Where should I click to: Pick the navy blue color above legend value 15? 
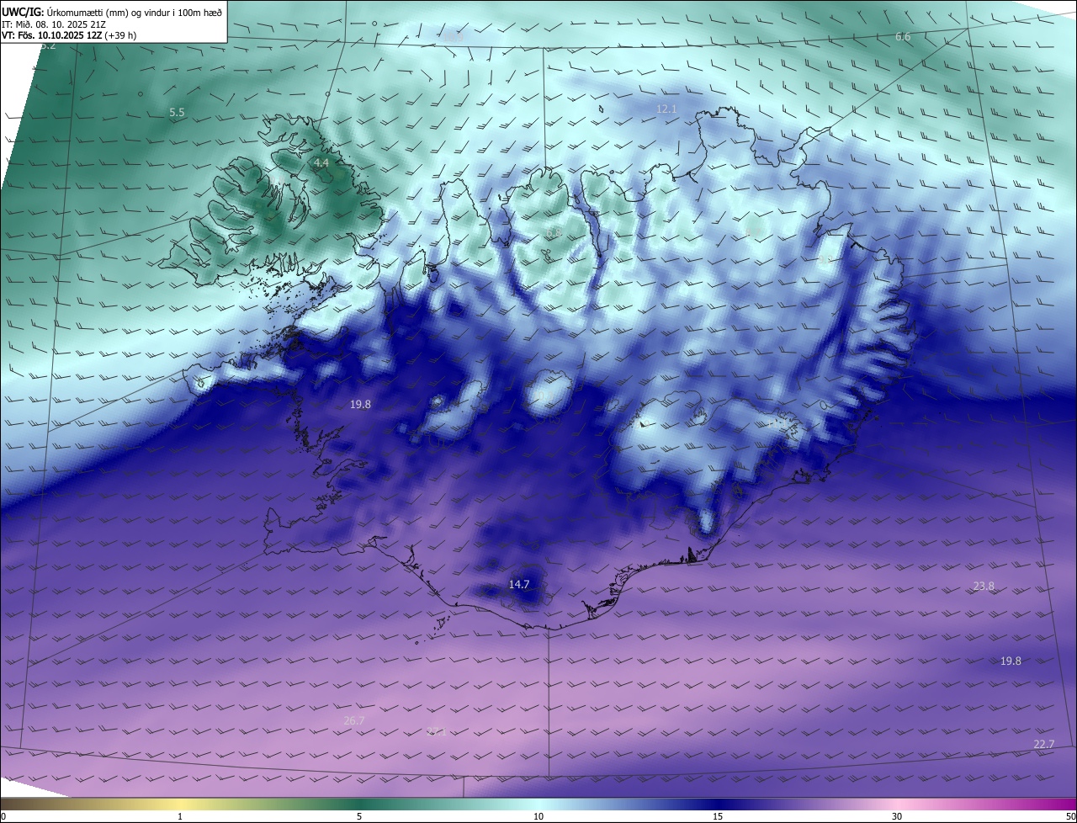[718, 804]
